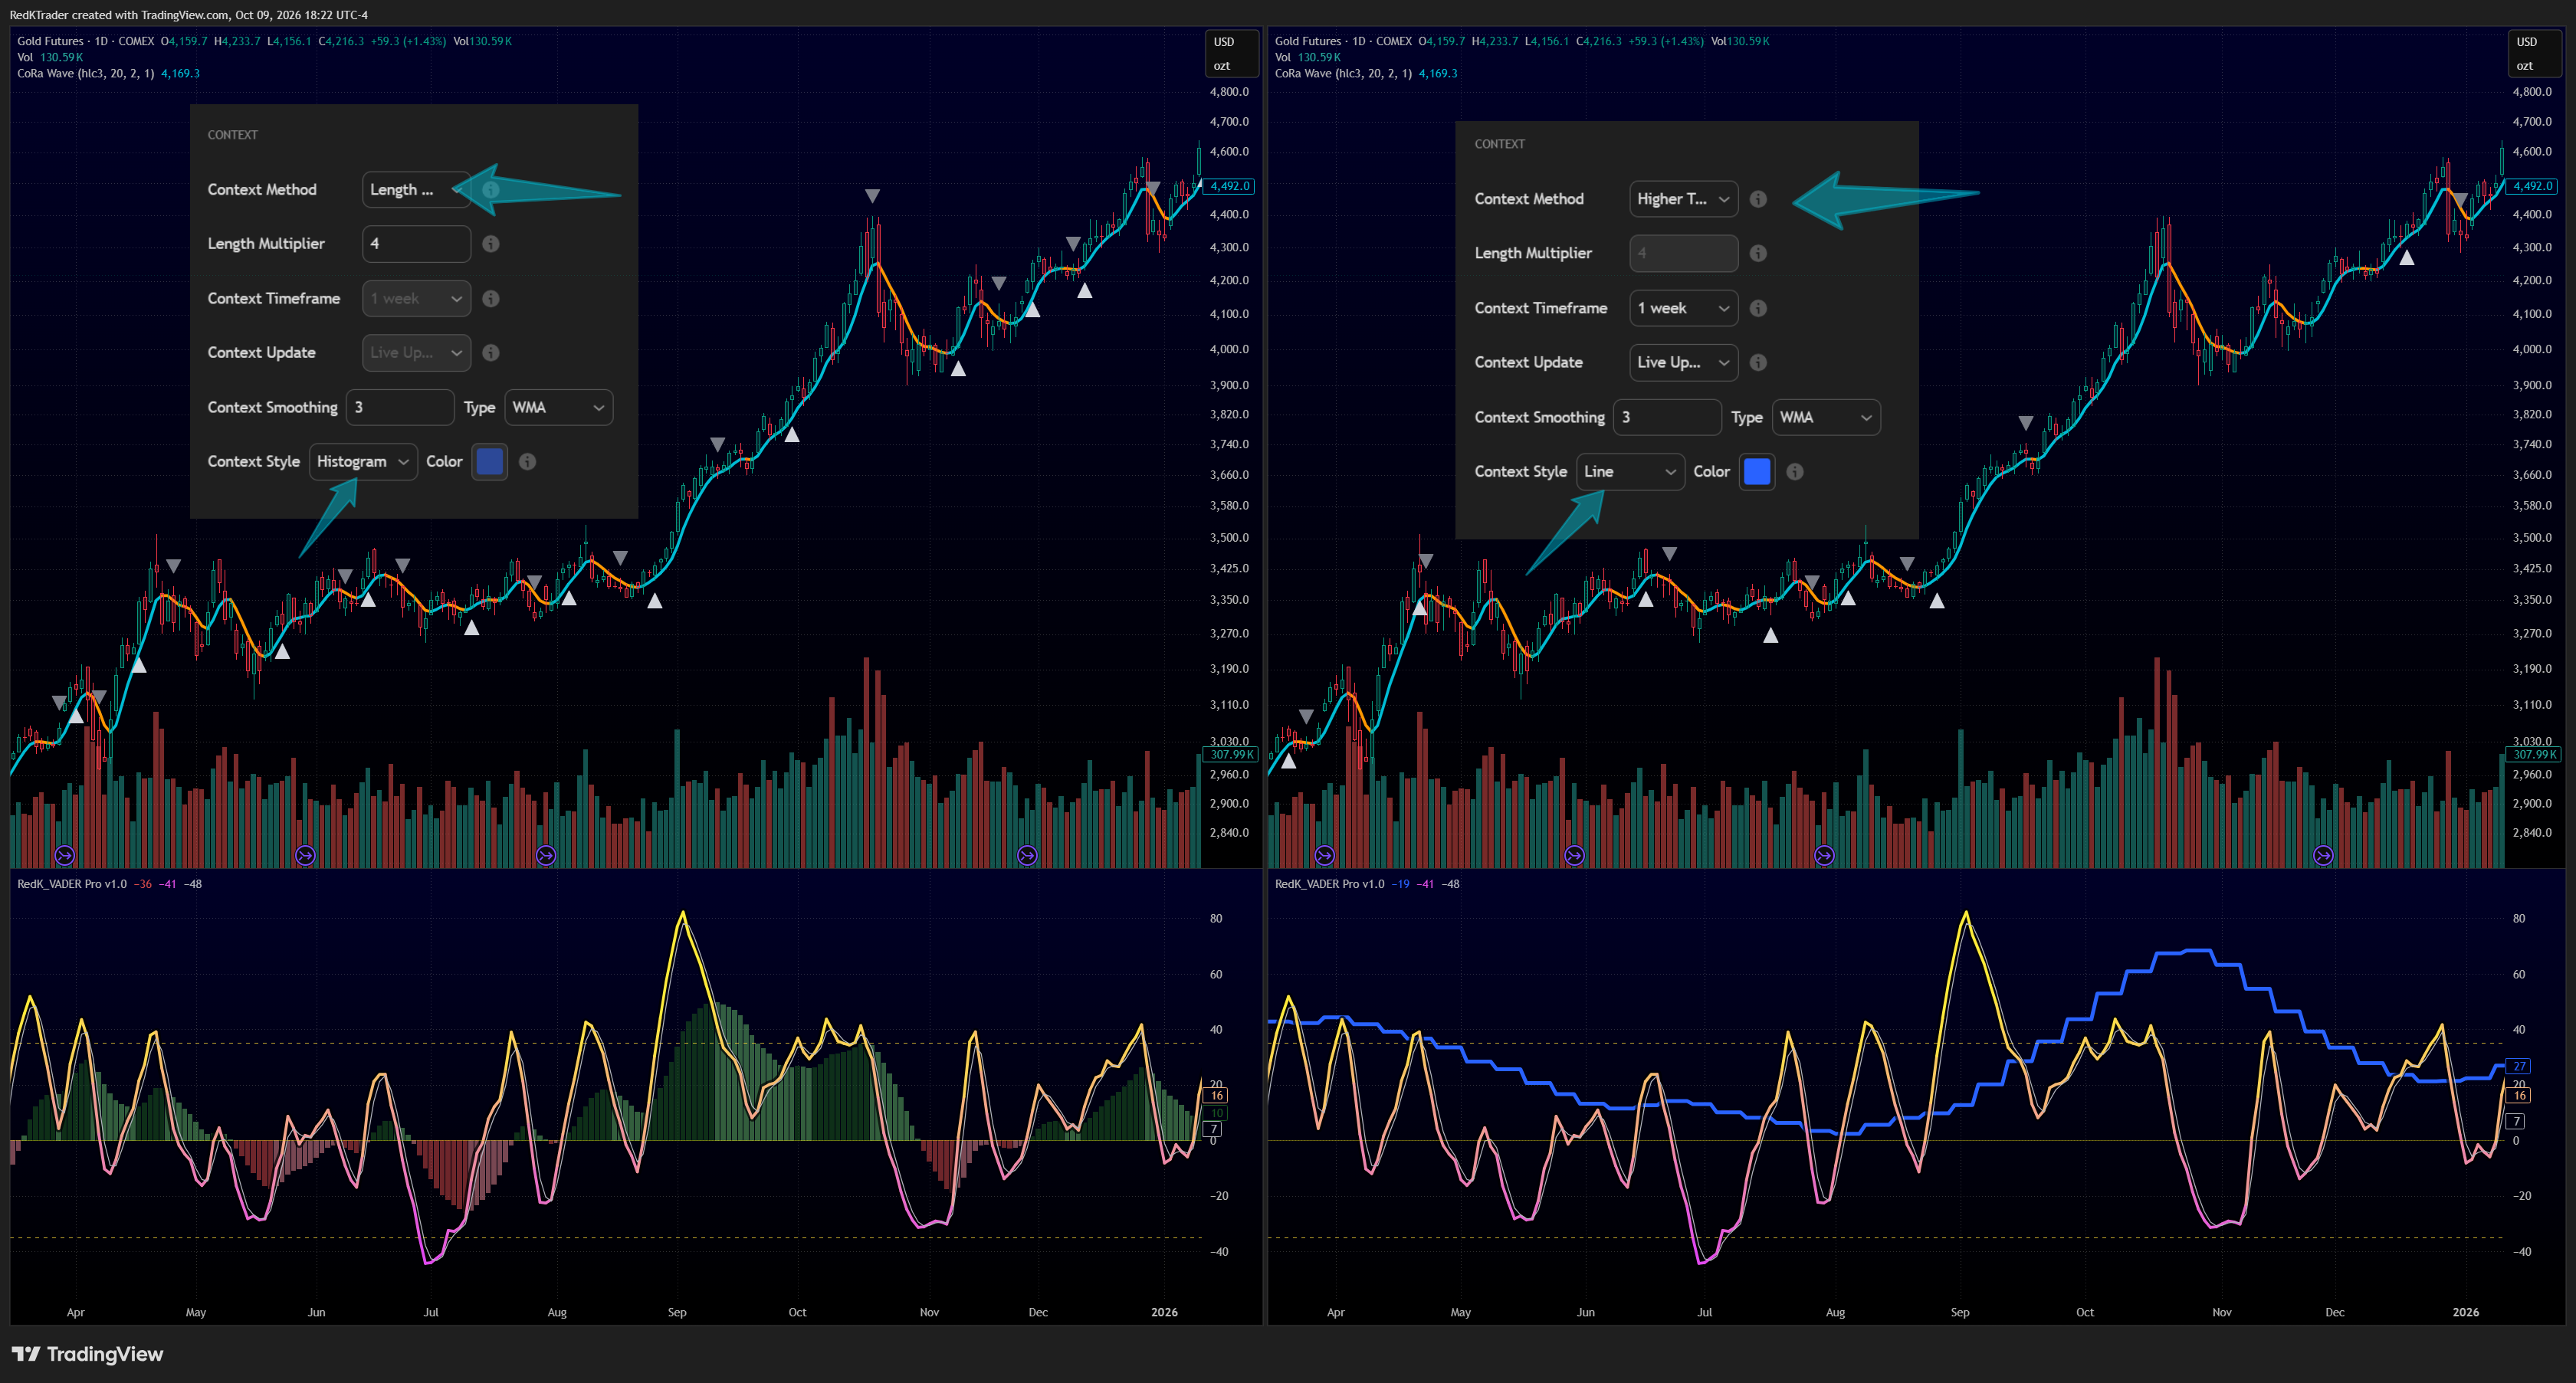
Task: Click rightmost contract-roll event marker on right chart
Action: (x=2324, y=855)
